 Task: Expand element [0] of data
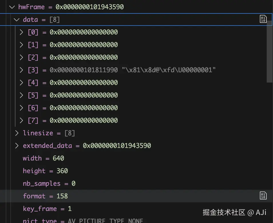21,32
